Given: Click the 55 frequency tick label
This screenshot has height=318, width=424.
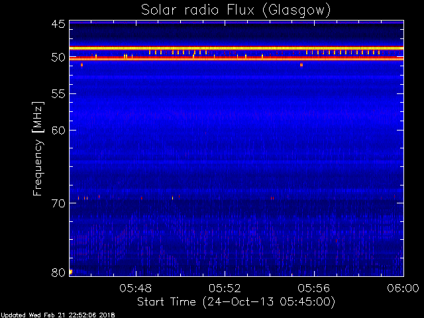Looking at the screenshot, I should [x=58, y=94].
